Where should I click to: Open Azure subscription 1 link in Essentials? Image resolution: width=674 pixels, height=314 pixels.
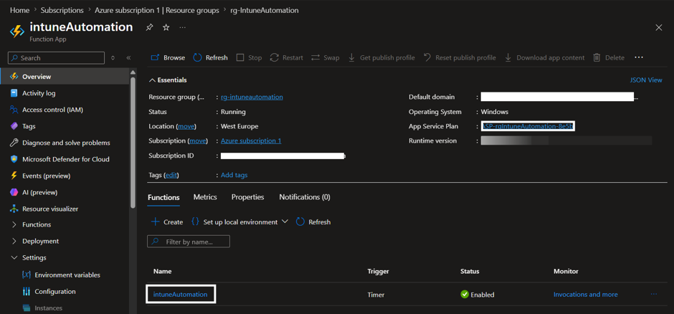[x=251, y=141]
